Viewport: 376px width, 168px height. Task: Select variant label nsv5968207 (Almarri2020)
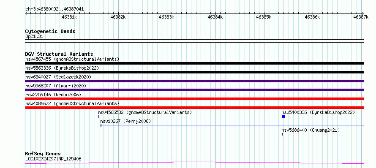click(56, 86)
